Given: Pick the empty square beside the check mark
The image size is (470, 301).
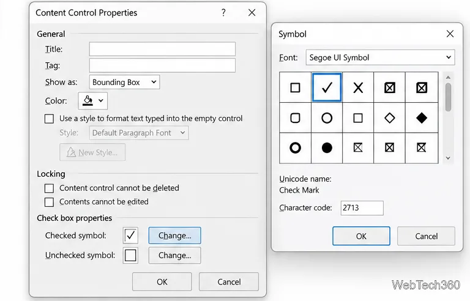Looking at the screenshot, I should pos(295,87).
